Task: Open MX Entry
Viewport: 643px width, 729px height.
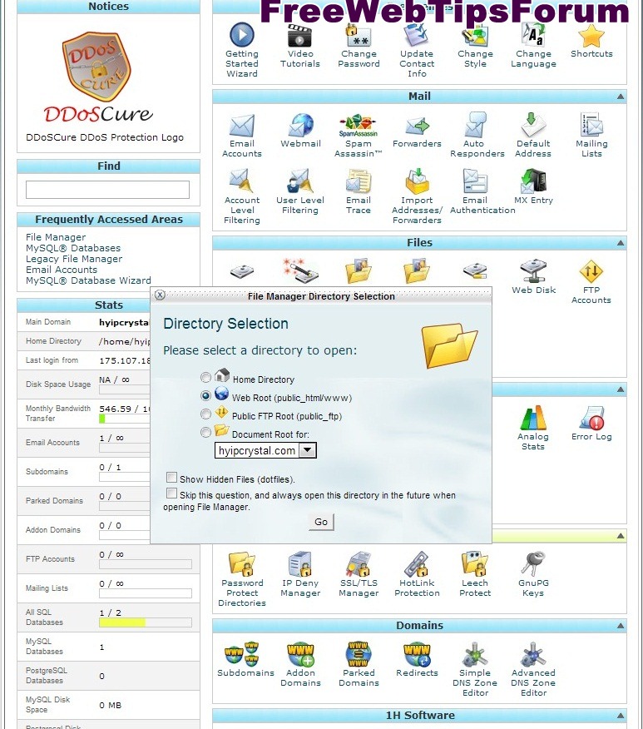Action: [x=533, y=181]
